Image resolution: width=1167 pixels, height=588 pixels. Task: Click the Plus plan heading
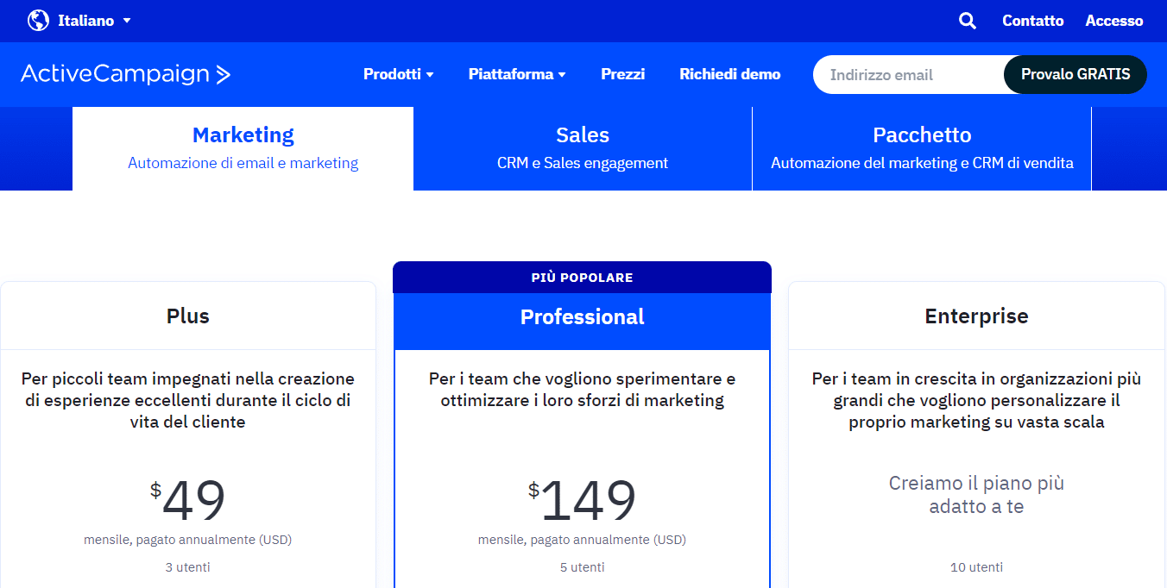click(x=188, y=316)
